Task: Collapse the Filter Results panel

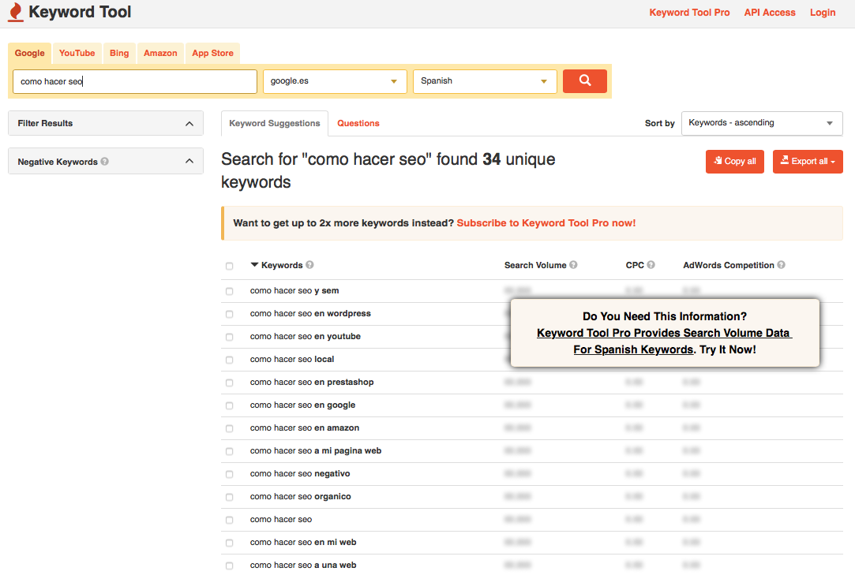Action: coord(106,123)
